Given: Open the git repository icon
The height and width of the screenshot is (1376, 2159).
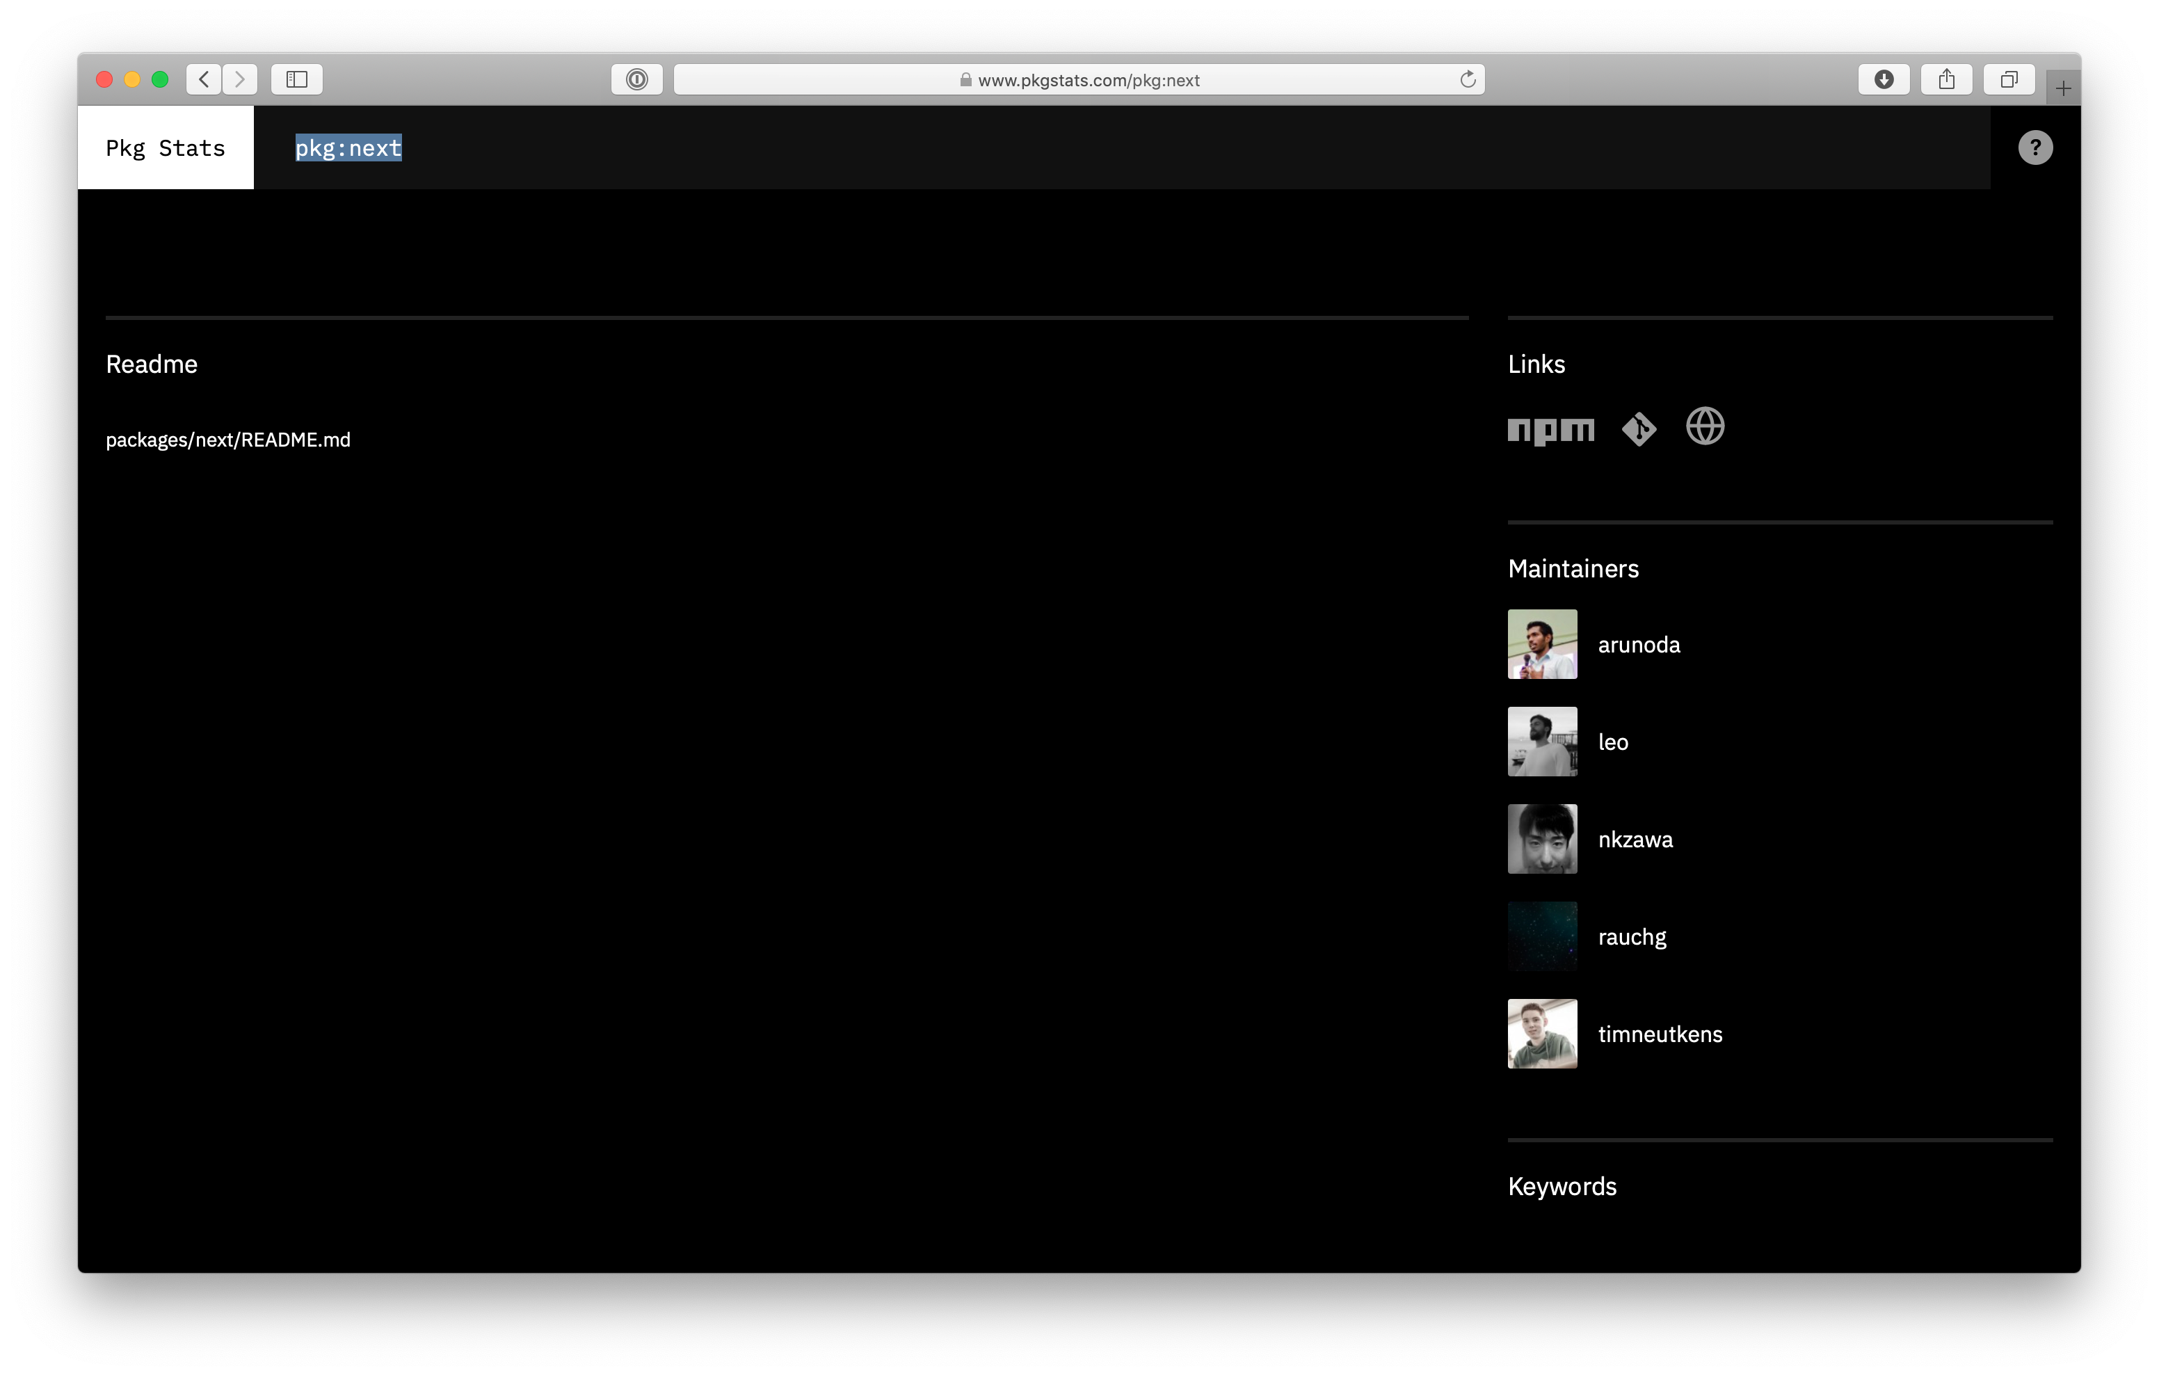Looking at the screenshot, I should pos(1639,429).
